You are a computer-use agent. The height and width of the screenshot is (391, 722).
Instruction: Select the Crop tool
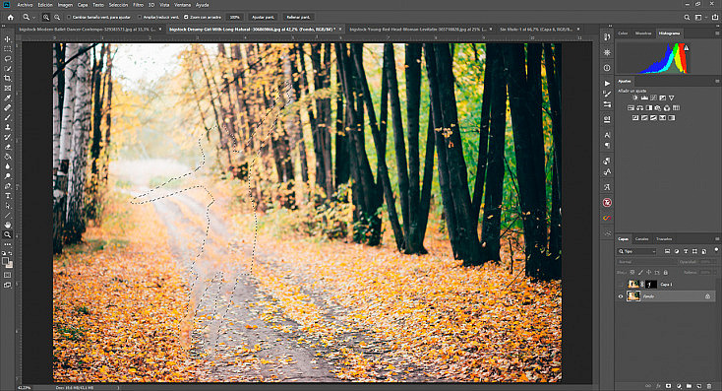(7, 79)
